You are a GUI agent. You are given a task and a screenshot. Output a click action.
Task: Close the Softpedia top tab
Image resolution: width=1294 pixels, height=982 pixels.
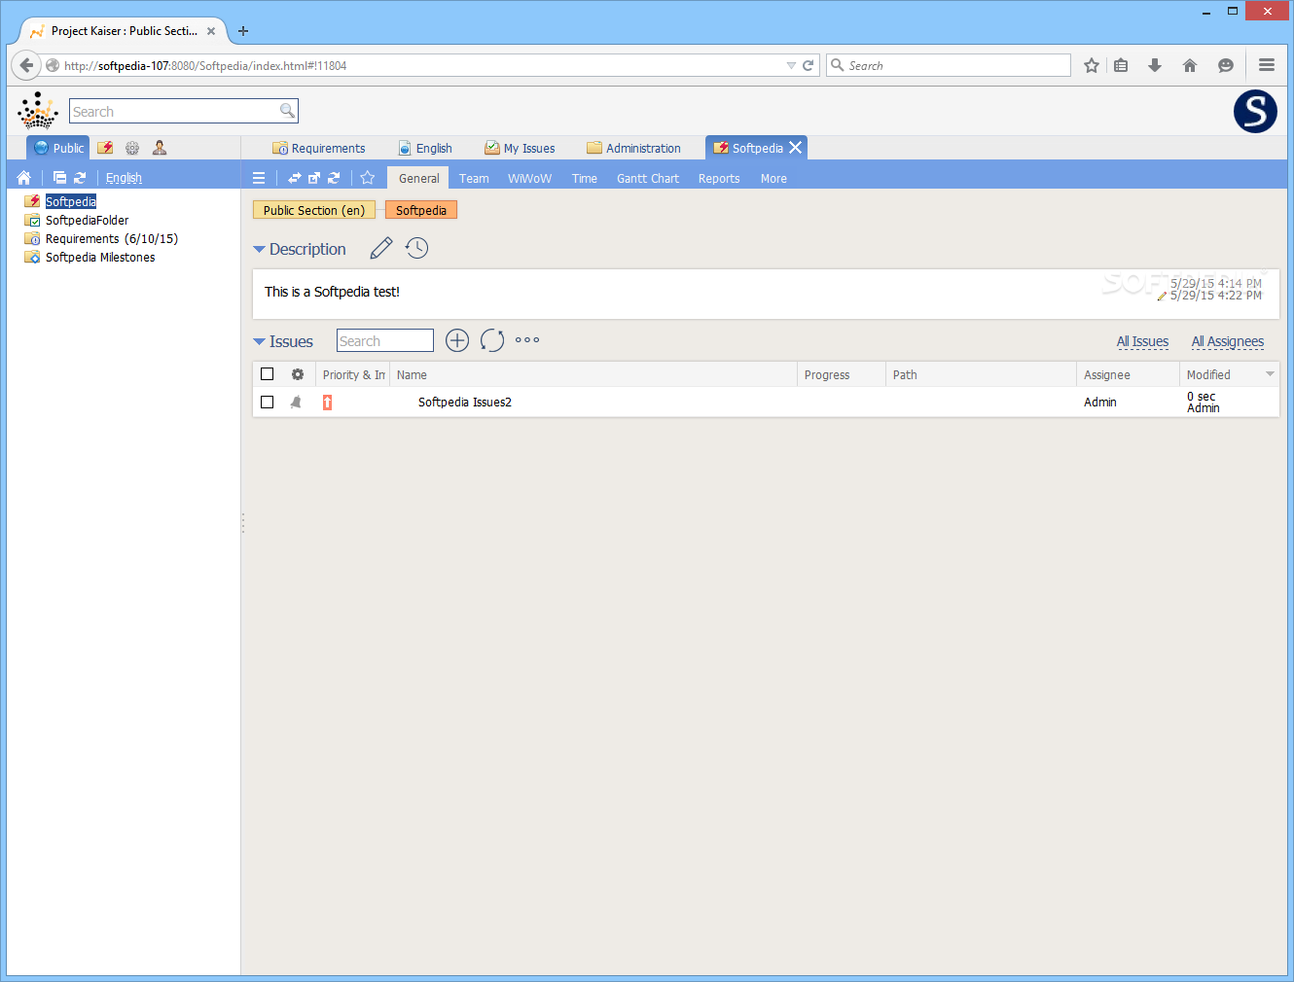(x=796, y=148)
